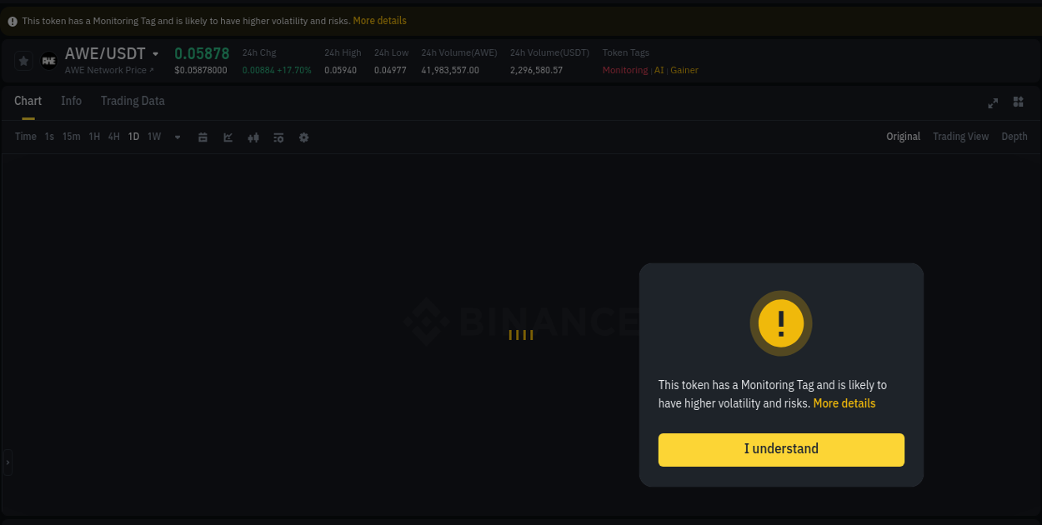Open the trading pair selector dropdown
This screenshot has width=1042, height=525.
click(155, 53)
